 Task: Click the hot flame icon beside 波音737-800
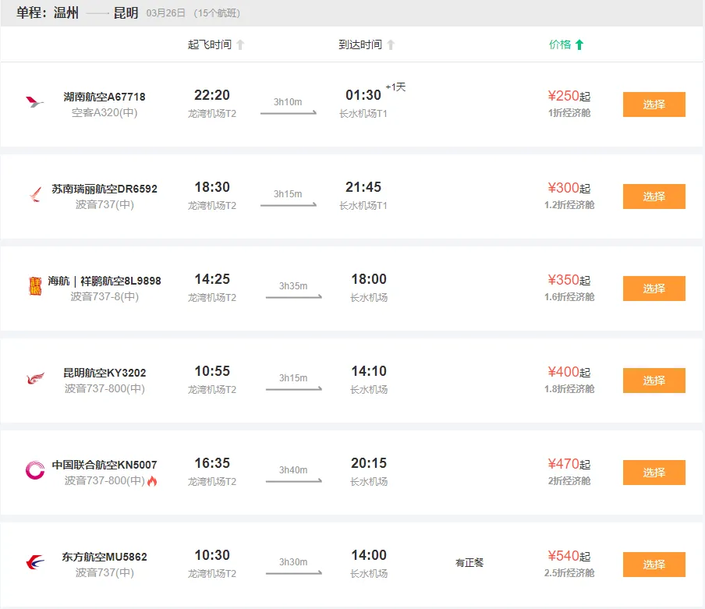152,481
